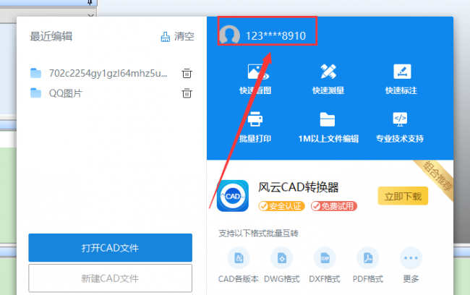Click the 新建CAD文件 button
Screen dimensions: 470x295
click(111, 278)
